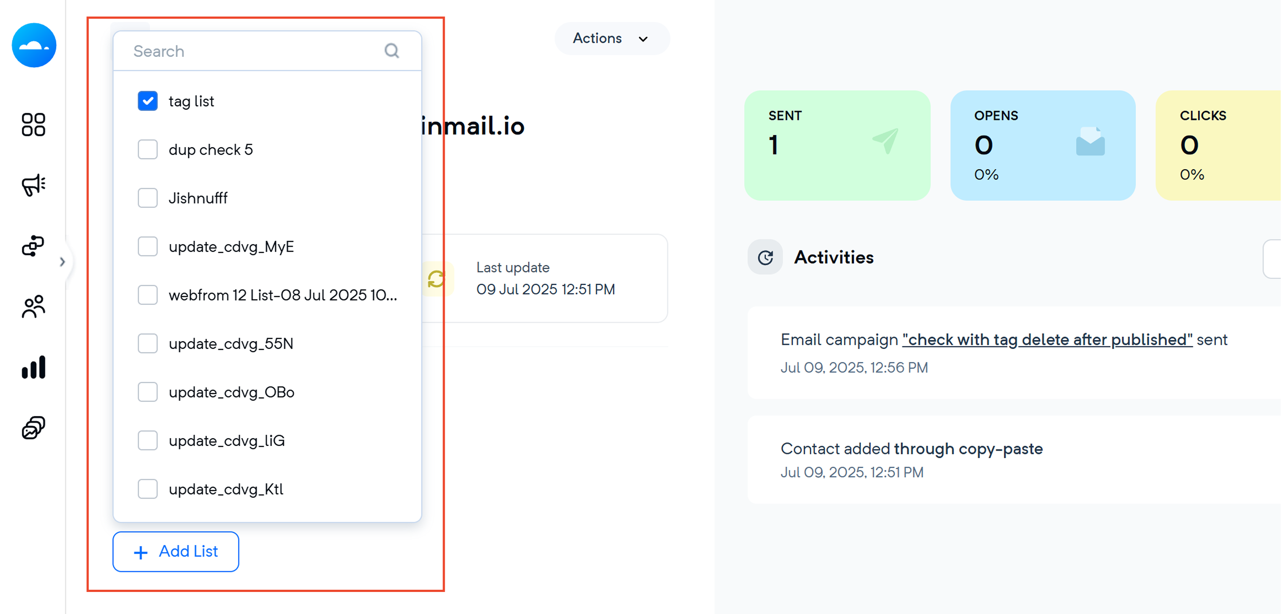Open the conversations chat bubbles icon
This screenshot has height=614, width=1281.
coord(33,428)
